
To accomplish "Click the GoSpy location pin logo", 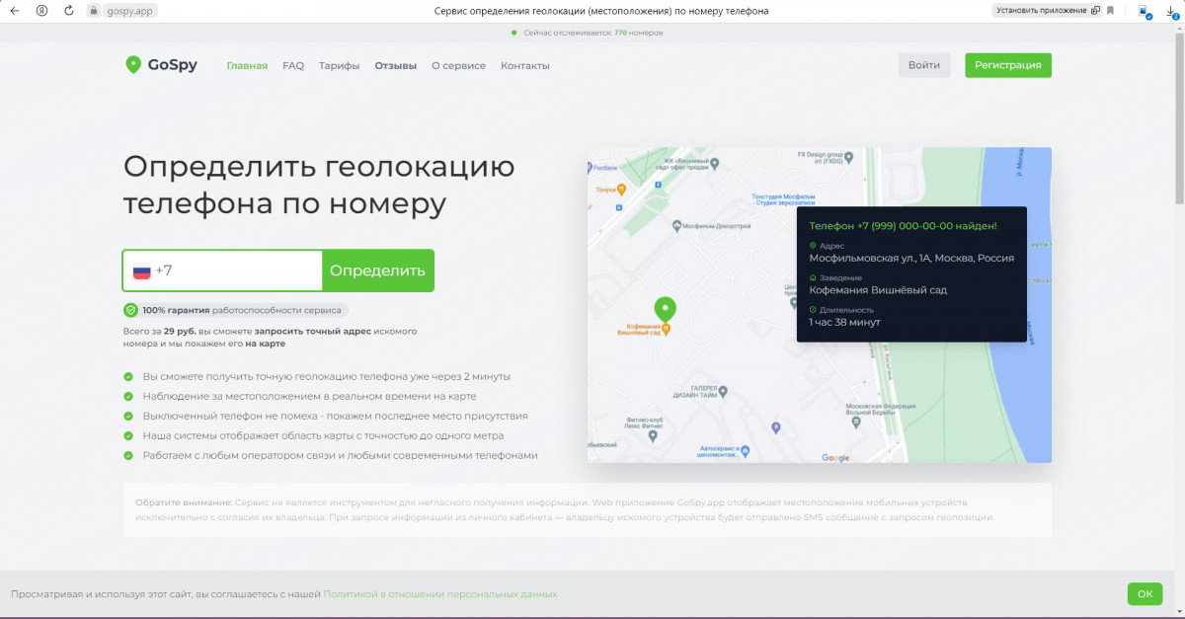I will [133, 64].
